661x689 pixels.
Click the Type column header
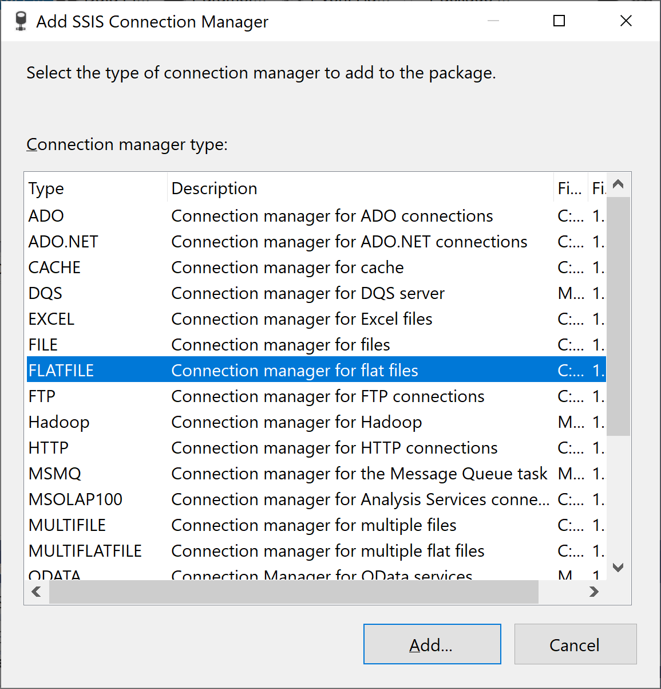(46, 188)
